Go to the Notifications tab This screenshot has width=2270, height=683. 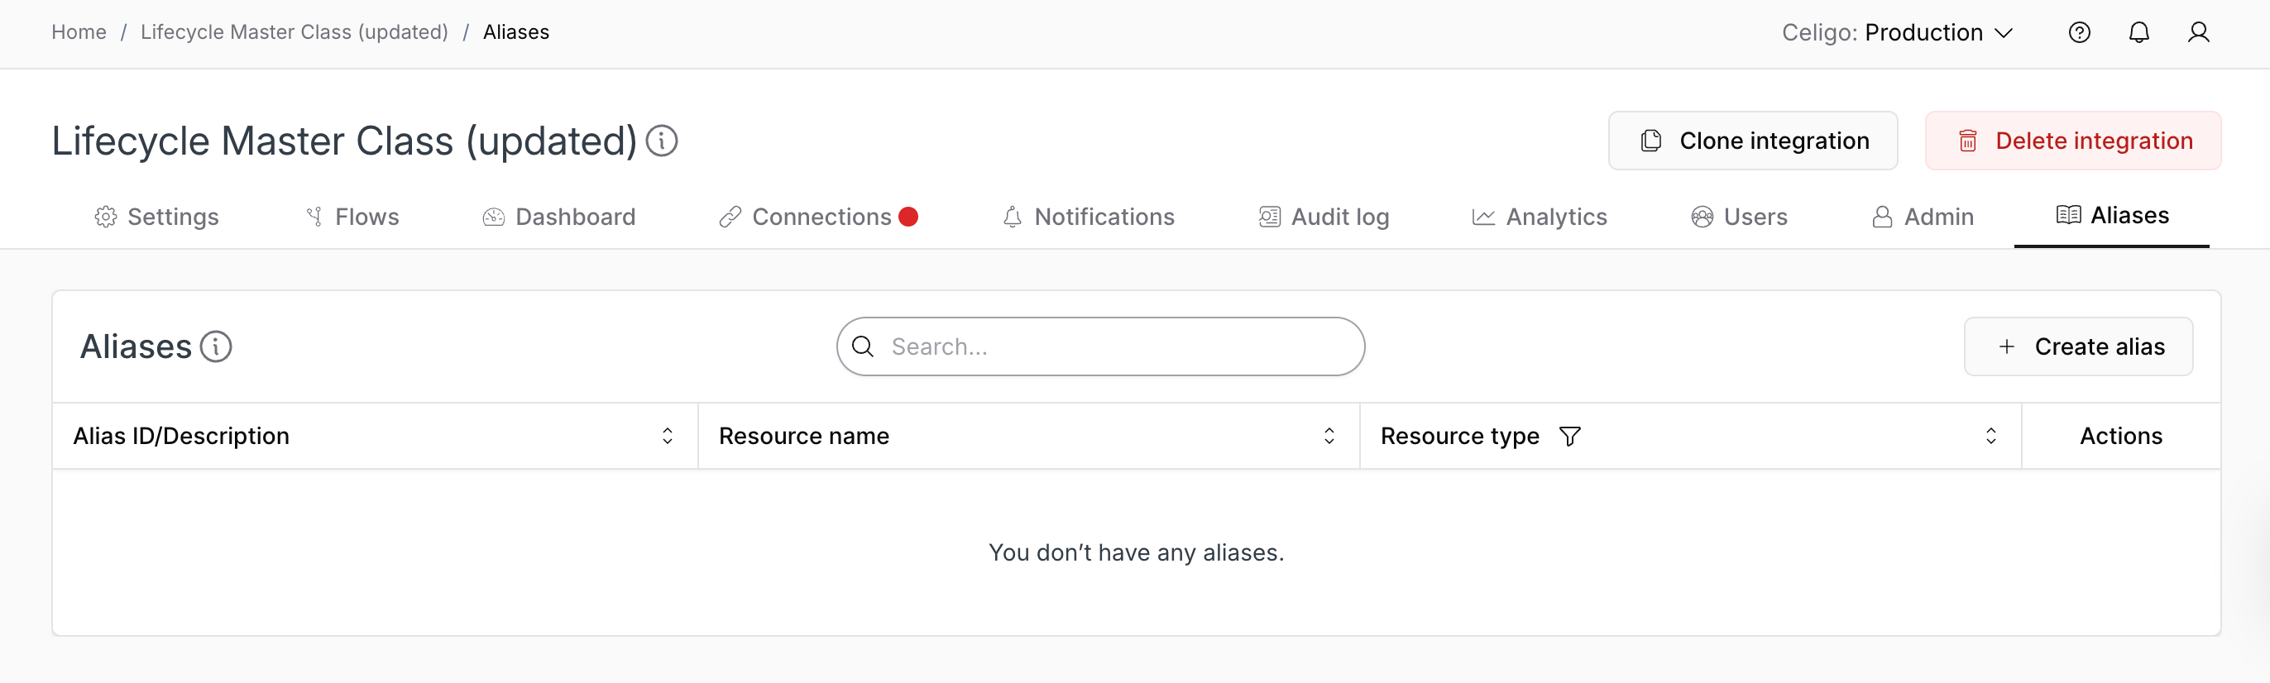coord(1089,217)
